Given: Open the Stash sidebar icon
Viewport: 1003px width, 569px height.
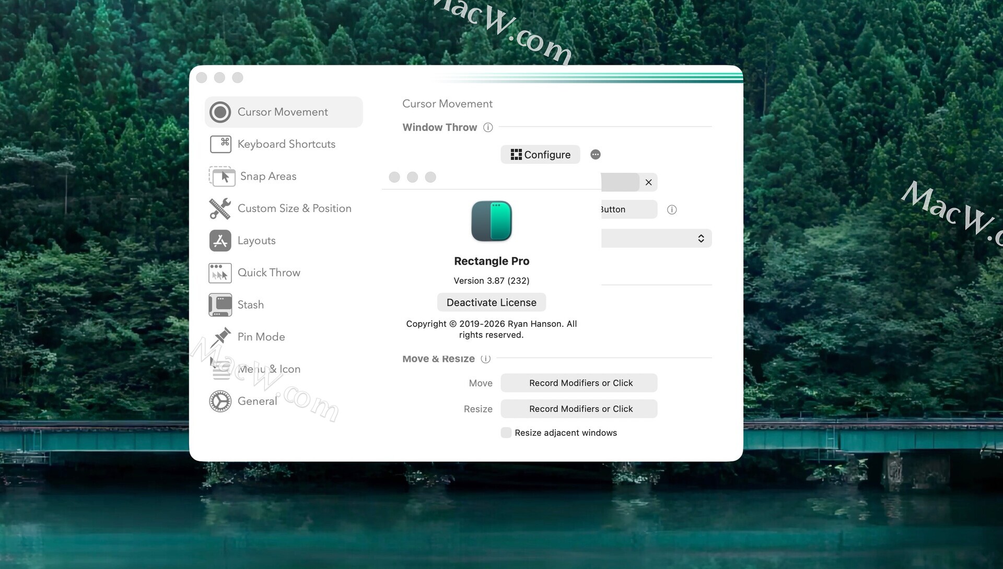Looking at the screenshot, I should (x=220, y=305).
